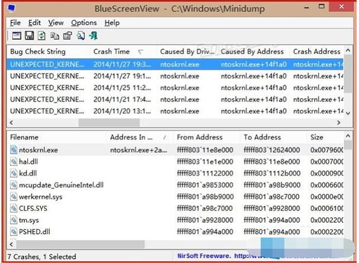
Task: Sort drivers by Address In Stack column
Action: (x=136, y=137)
